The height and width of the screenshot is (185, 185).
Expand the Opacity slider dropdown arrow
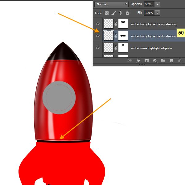point(158,4)
